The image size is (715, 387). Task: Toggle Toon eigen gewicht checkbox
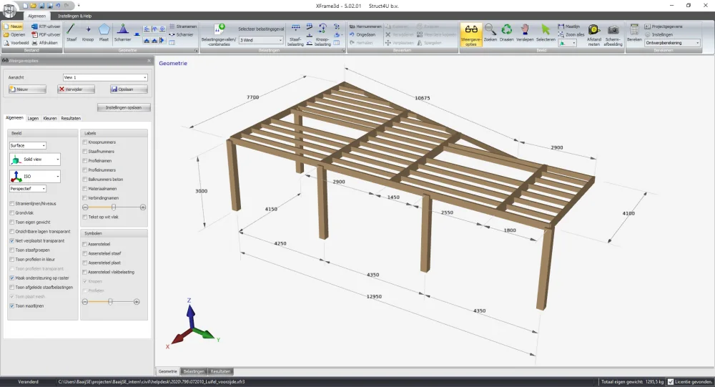pyautogui.click(x=12, y=222)
